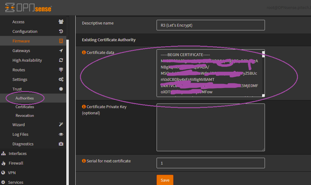Expand the VPN menu section
The height and width of the screenshot is (185, 311).
coord(12,173)
